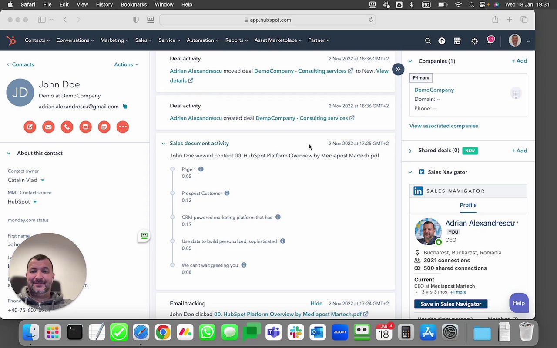The width and height of the screenshot is (557, 348).
Task: Change MM Contact source HubSpot dropdown
Action: 22,202
